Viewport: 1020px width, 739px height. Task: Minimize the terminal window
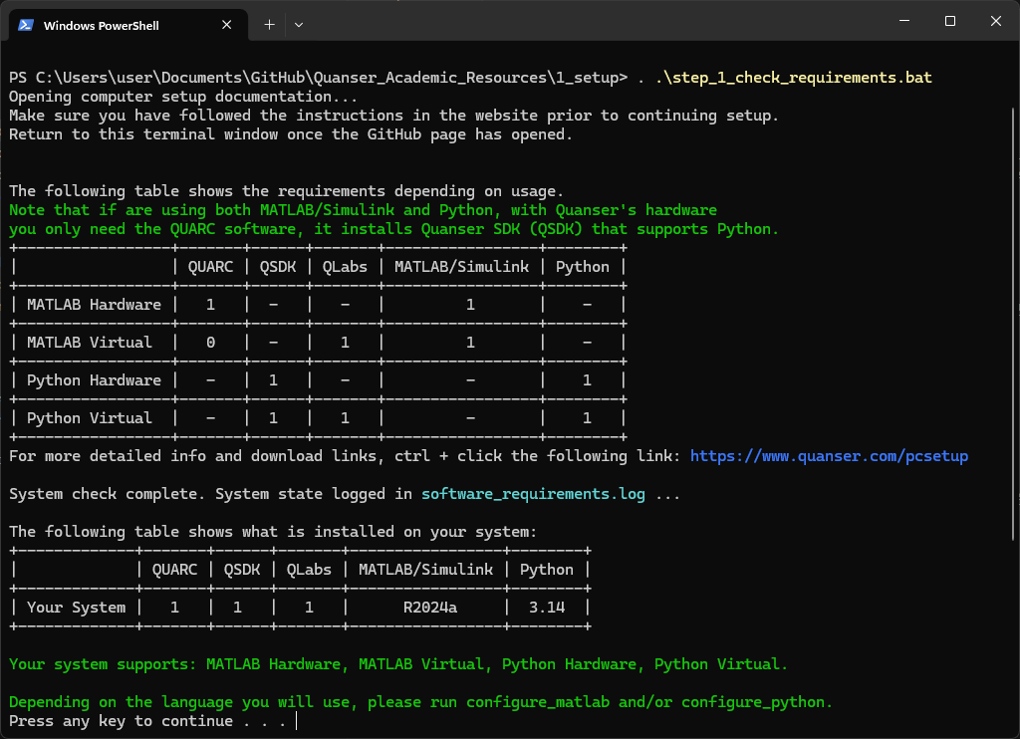point(904,21)
